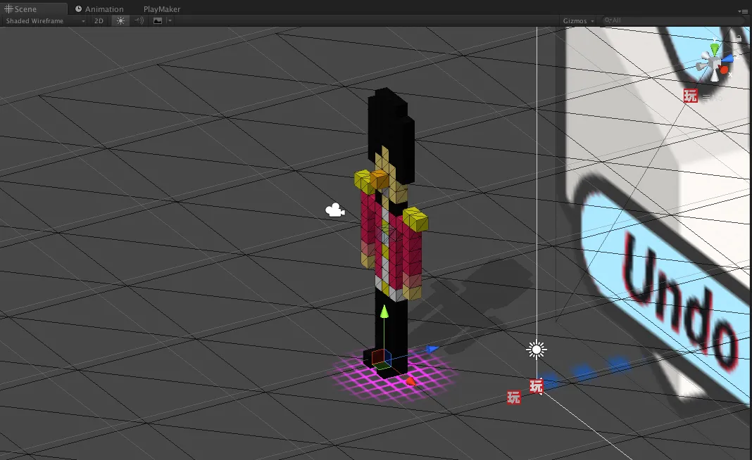
Task: Select the PlayMaker icon below the orientation gizmo
Action: click(691, 96)
